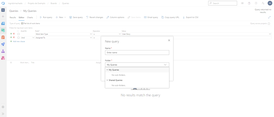Open the New dropdown in toolbar

point(61,17)
